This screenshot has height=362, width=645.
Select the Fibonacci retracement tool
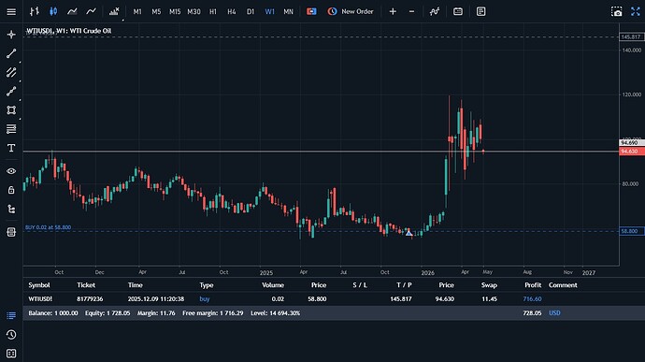point(11,129)
